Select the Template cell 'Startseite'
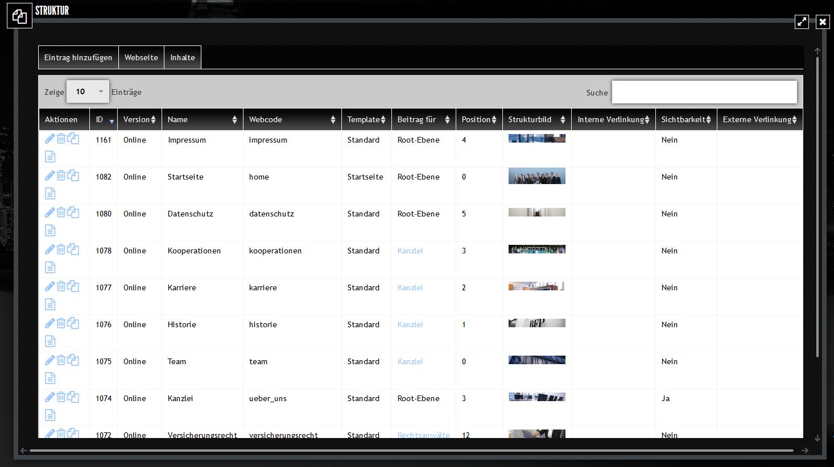 pyautogui.click(x=365, y=177)
